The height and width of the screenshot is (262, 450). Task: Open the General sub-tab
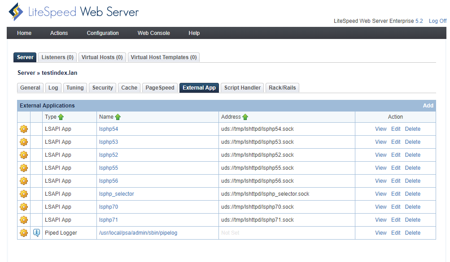tap(30, 88)
